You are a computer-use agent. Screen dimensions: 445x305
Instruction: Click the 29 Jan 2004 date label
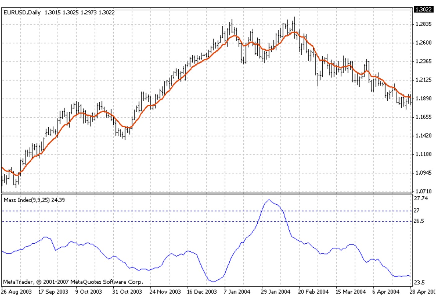tap(276, 292)
